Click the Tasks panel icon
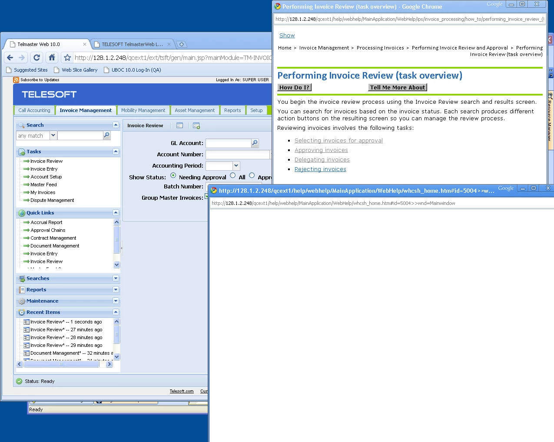 point(22,152)
